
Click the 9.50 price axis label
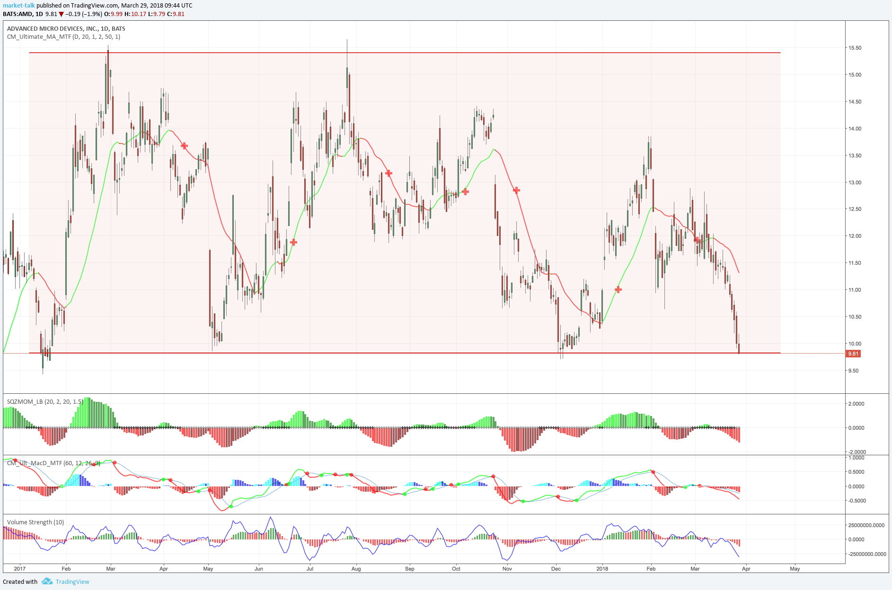coord(853,371)
